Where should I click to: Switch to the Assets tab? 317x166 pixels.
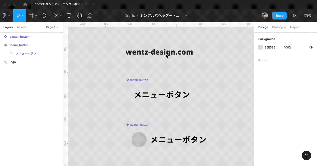click(21, 27)
